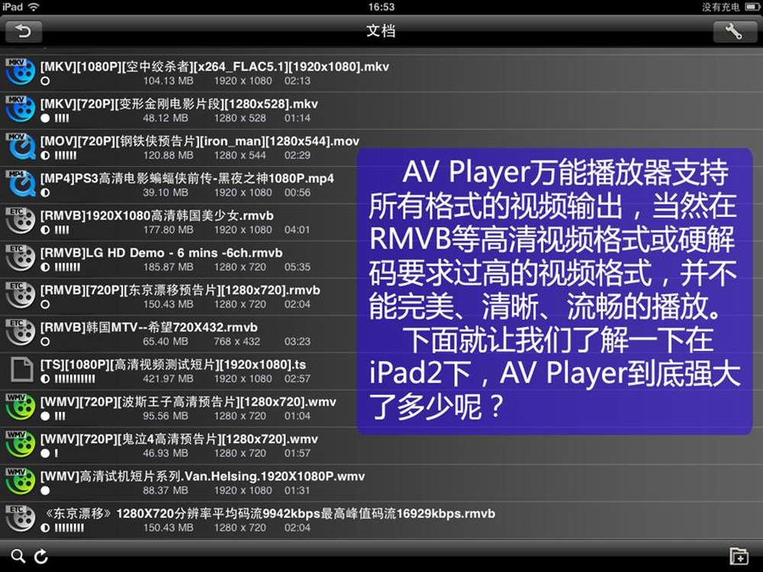
Task: Tap MOV icon of iron_man file
Action: [x=21, y=147]
